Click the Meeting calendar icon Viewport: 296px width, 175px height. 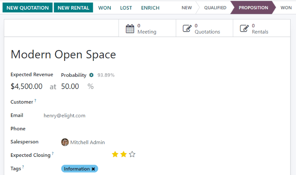(130, 29)
